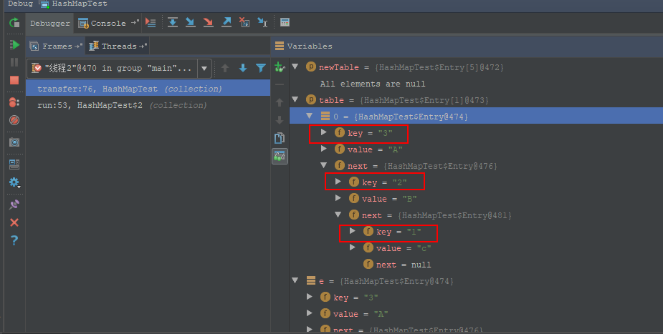Run to cursor toolbar icon
The image size is (663, 334).
[x=262, y=22]
